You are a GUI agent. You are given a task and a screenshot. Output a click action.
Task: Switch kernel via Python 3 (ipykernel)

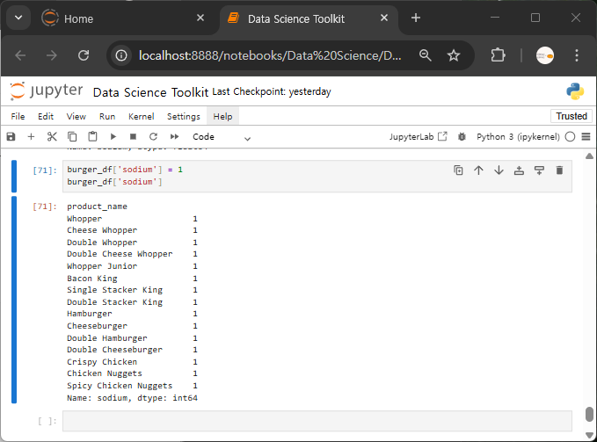click(x=518, y=136)
